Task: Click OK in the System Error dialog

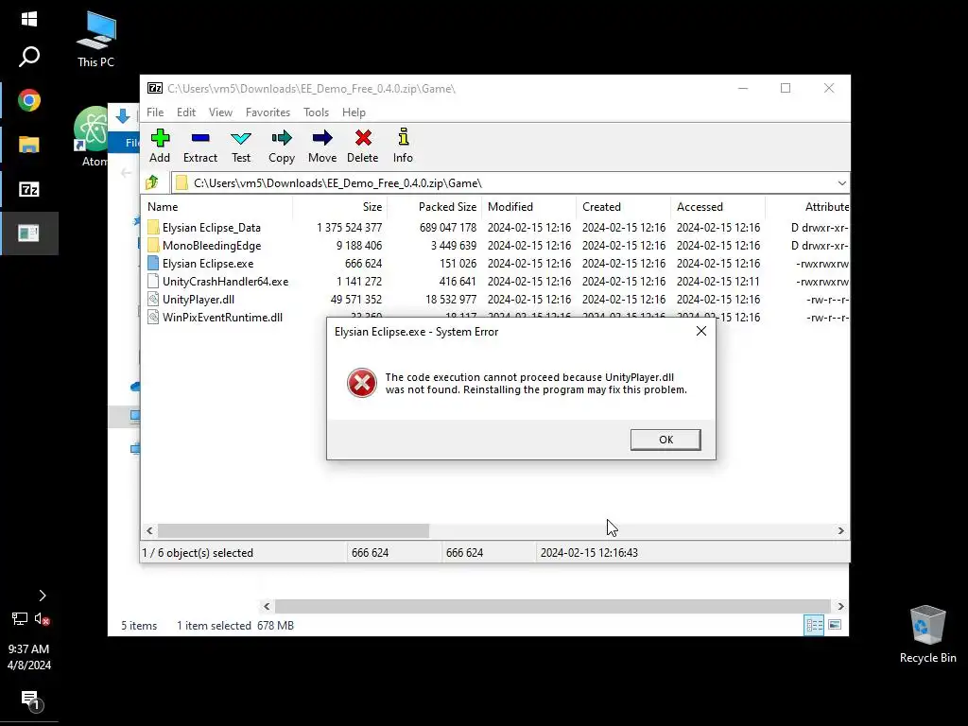Action: click(665, 440)
